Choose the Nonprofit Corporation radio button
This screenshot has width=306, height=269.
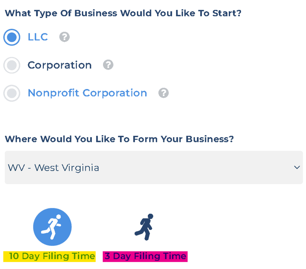click(12, 93)
